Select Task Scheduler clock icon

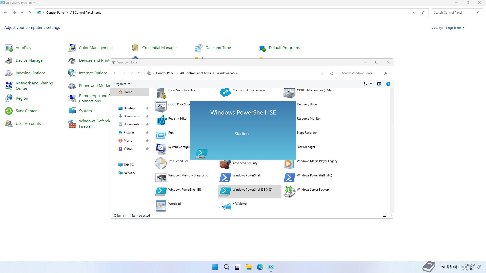click(x=161, y=163)
